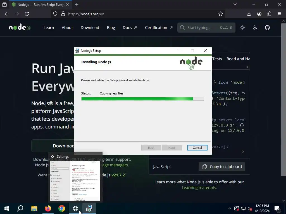Click the muted volume tray icon
286x214 pixels.
click(x=250, y=208)
